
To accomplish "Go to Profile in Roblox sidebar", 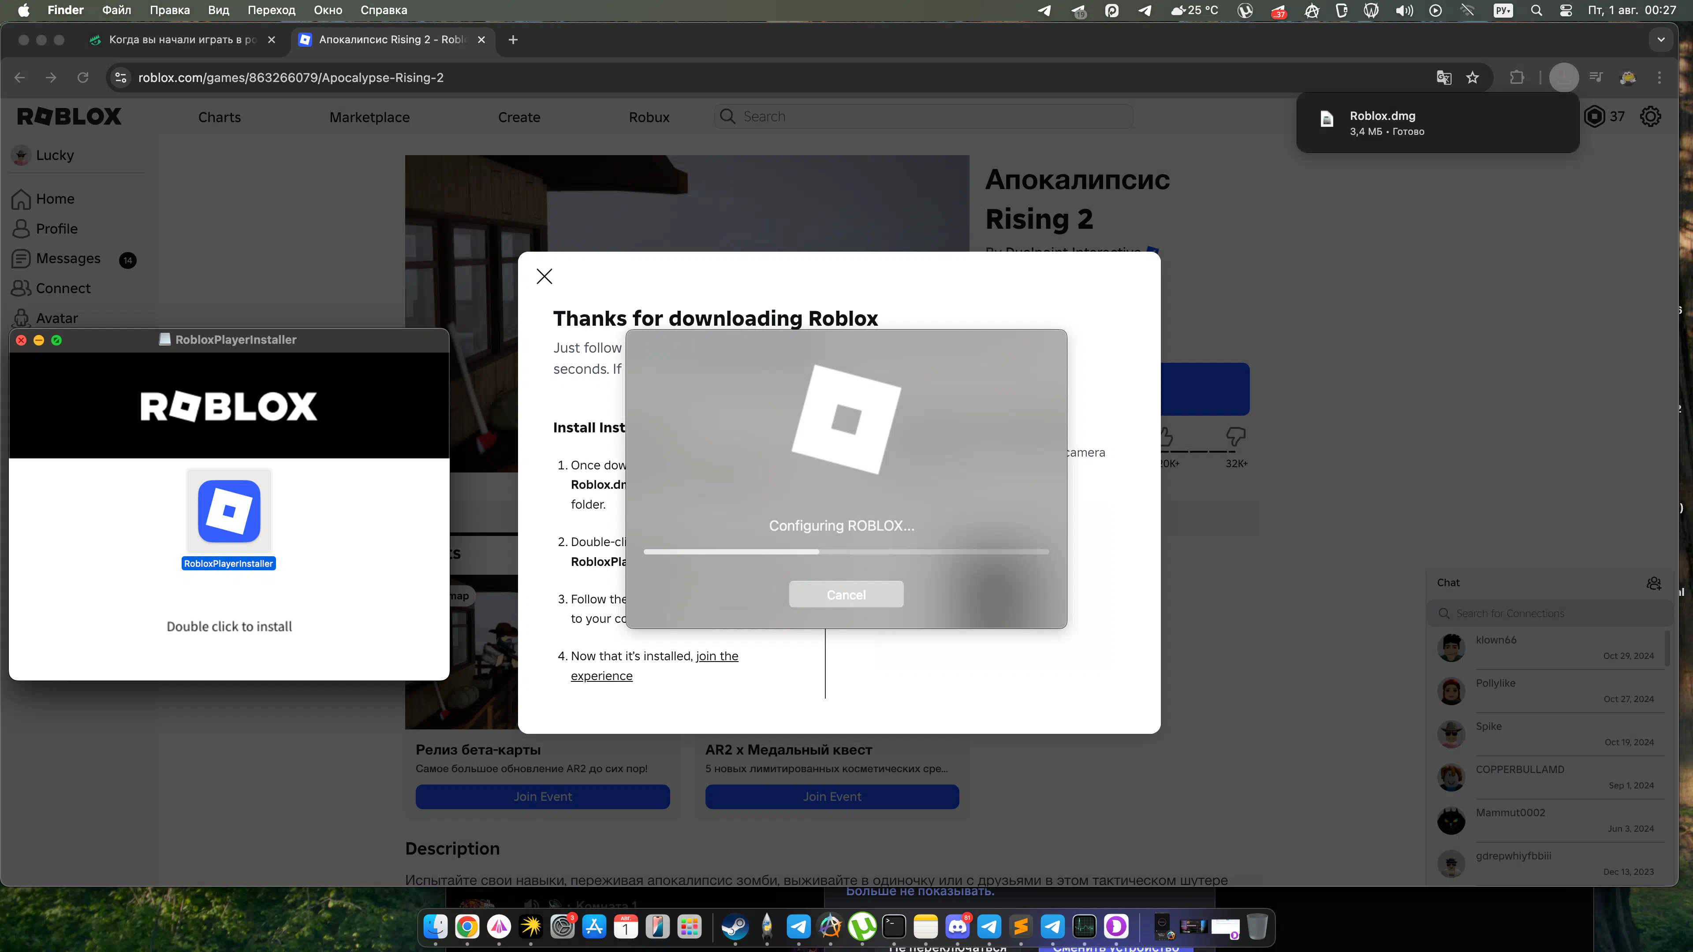I will click(x=45, y=229).
